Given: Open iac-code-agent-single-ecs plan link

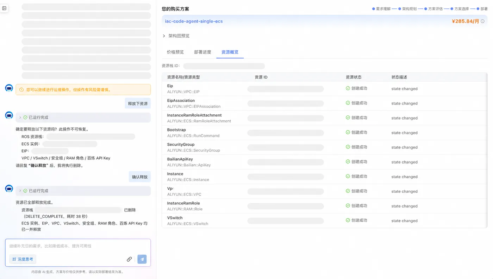Looking at the screenshot, I should [194, 21].
